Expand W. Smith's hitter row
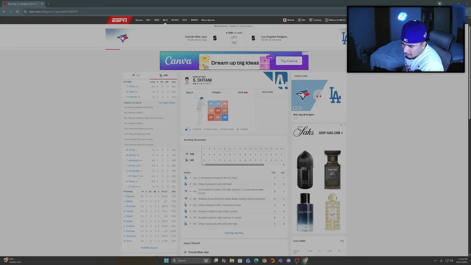 click(124, 150)
